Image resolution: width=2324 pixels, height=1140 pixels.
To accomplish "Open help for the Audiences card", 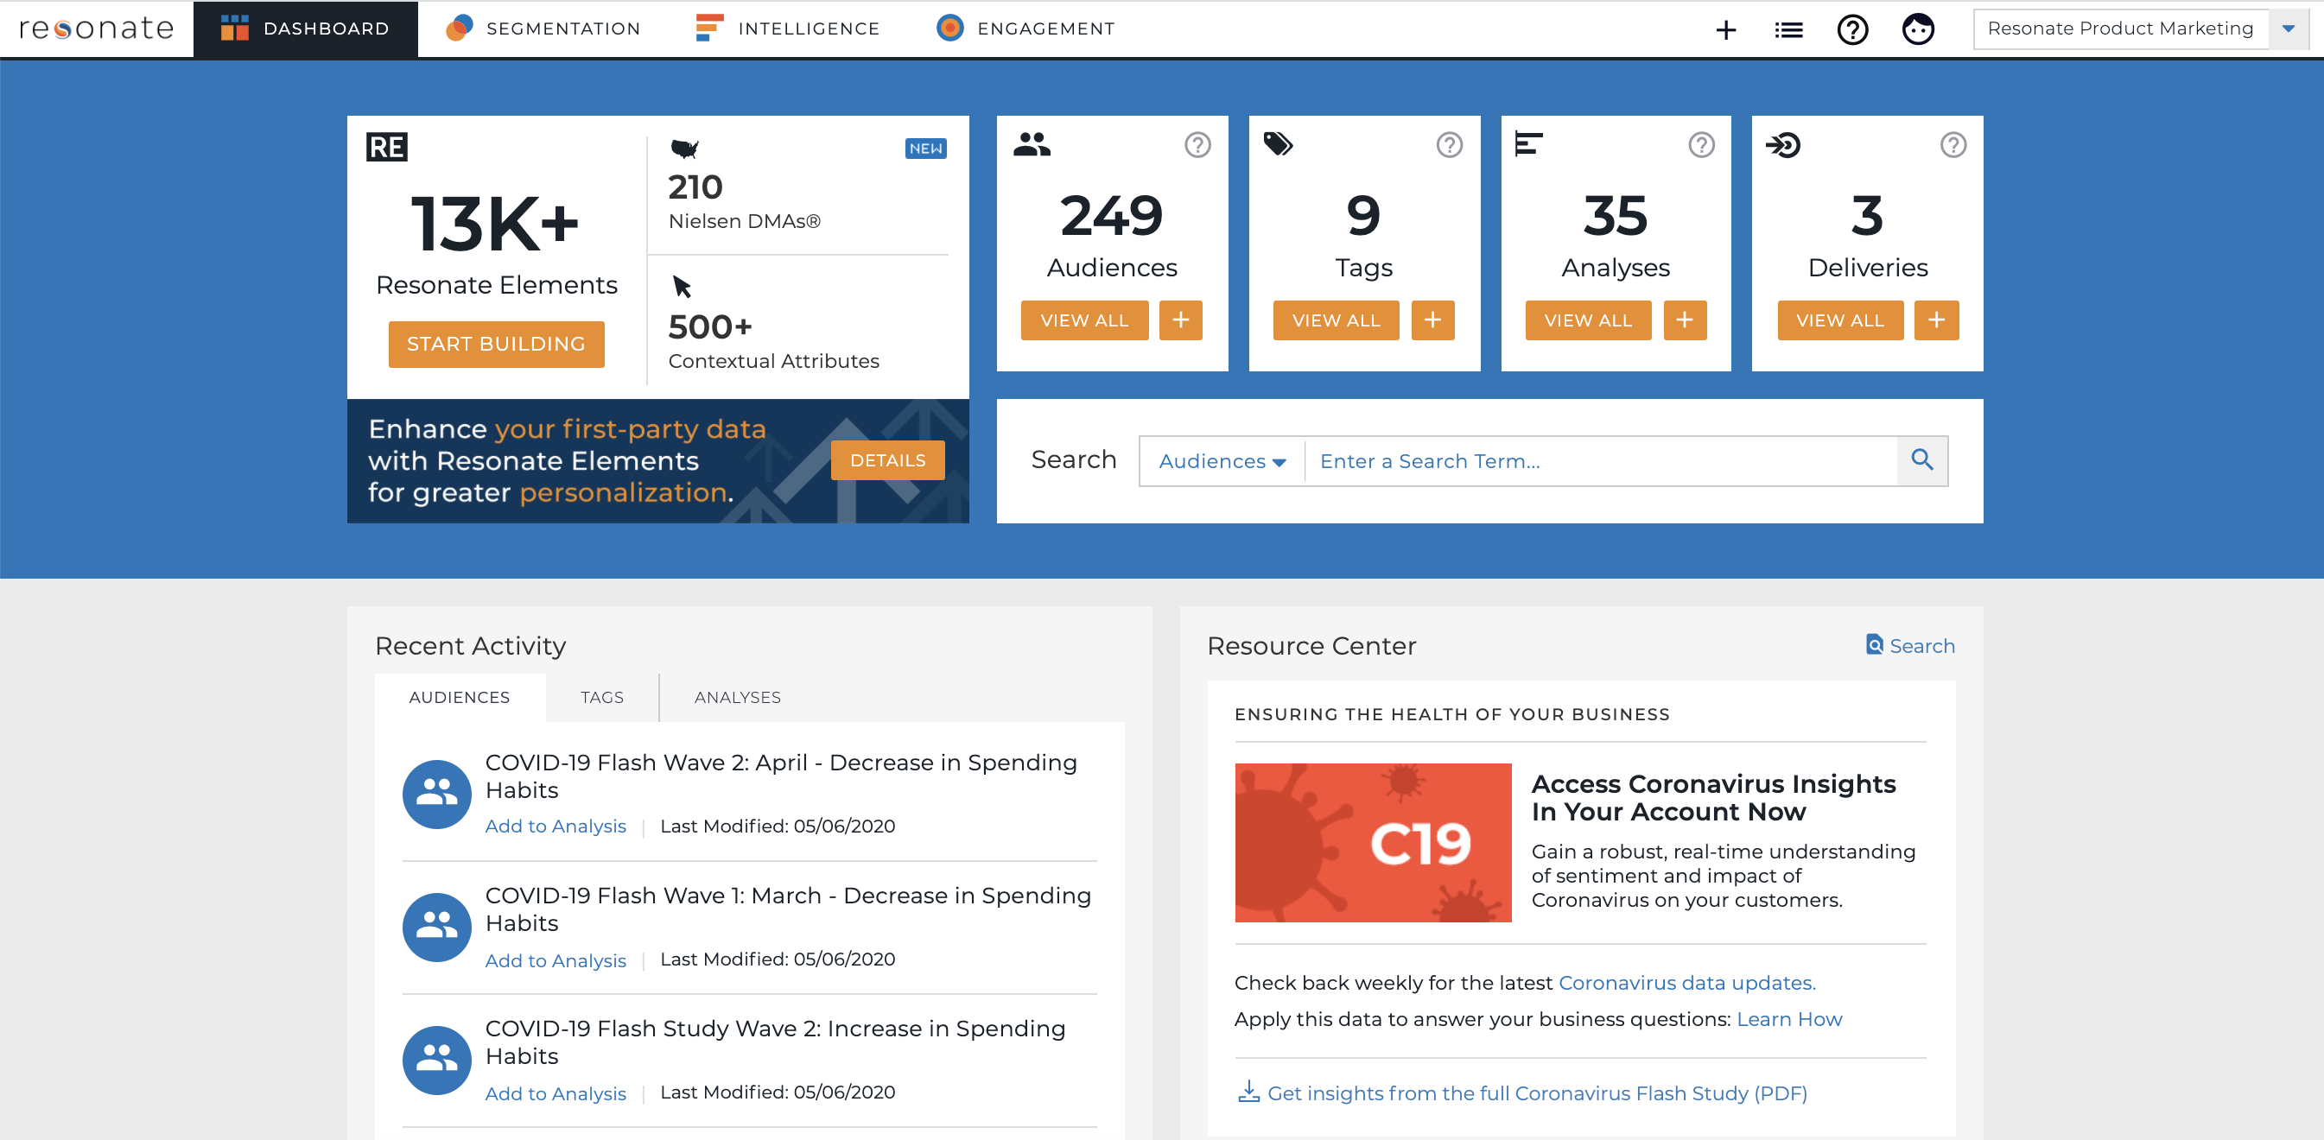I will 1197,144.
